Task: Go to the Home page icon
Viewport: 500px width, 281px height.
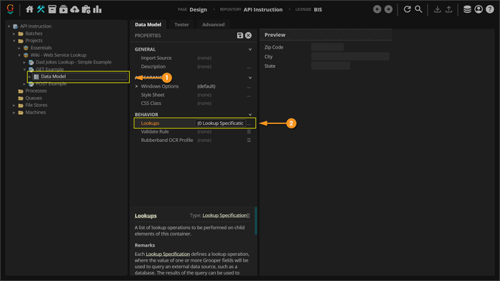Action: (x=29, y=9)
